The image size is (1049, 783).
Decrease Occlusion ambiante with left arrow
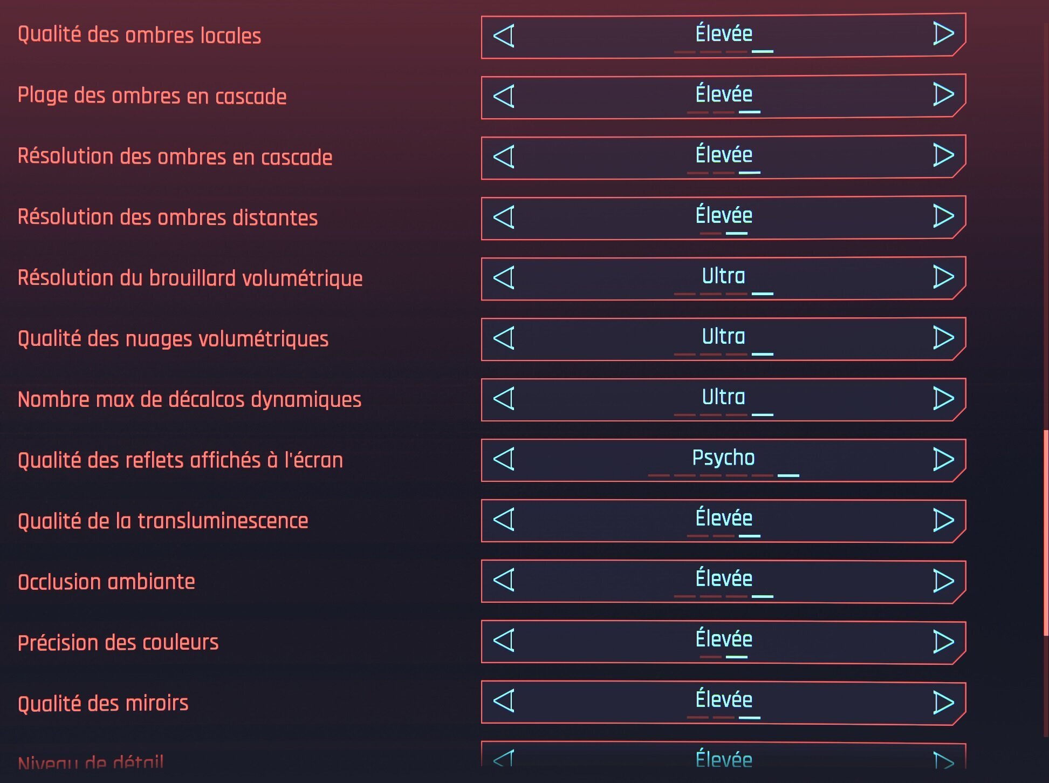pyautogui.click(x=504, y=580)
